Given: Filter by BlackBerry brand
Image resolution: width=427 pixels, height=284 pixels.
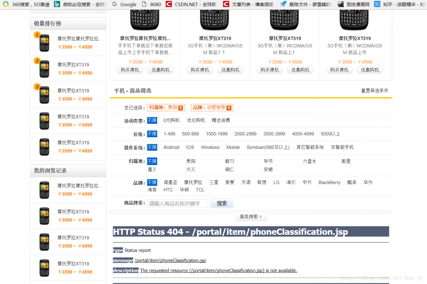Looking at the screenshot, I should 329,183.
